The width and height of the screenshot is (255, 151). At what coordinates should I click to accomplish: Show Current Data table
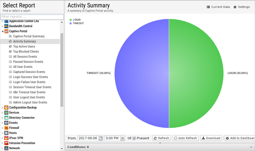tap(218, 7)
